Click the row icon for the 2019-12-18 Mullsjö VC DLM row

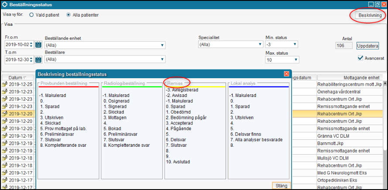point(5,158)
